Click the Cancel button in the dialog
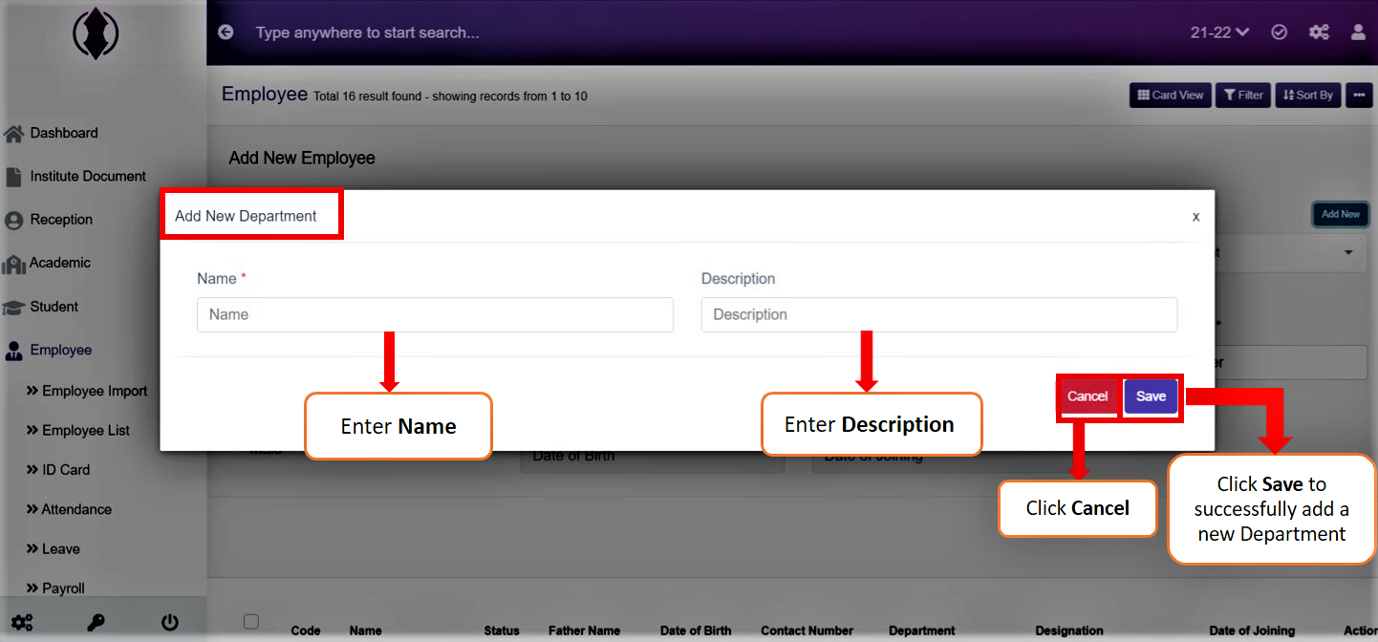The height and width of the screenshot is (642, 1378). (1087, 396)
